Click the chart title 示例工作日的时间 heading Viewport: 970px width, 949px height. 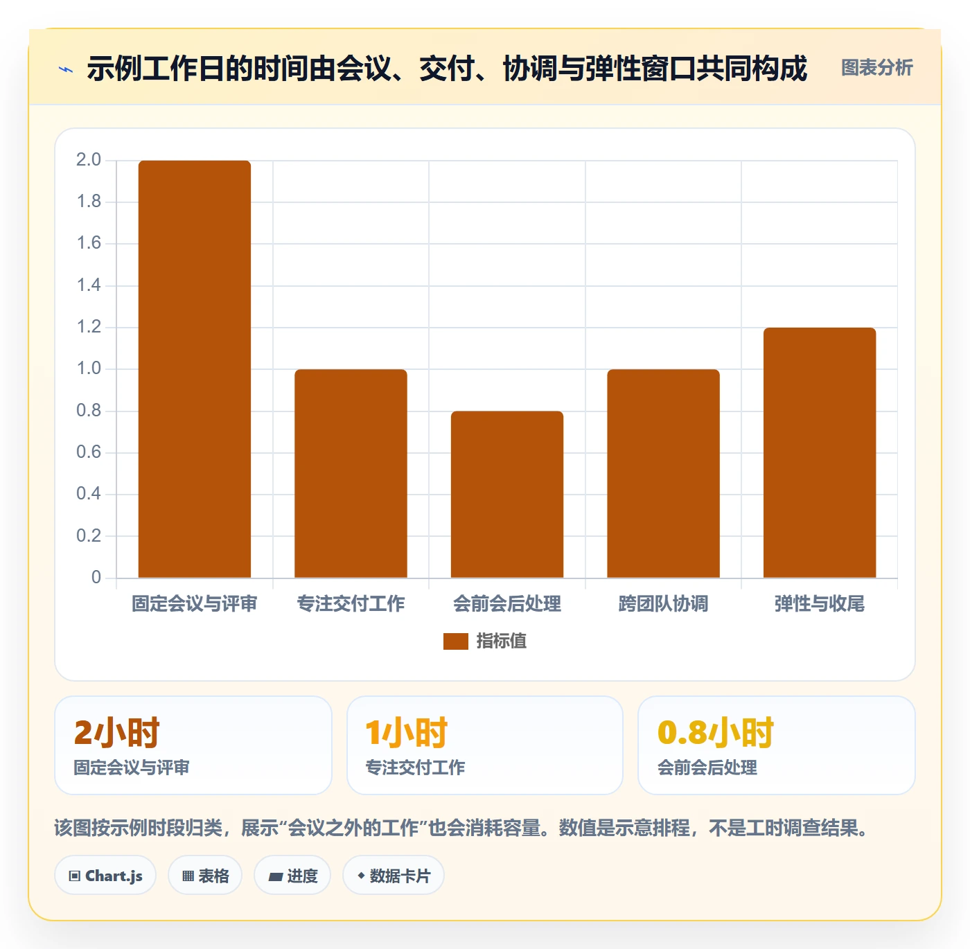click(447, 69)
